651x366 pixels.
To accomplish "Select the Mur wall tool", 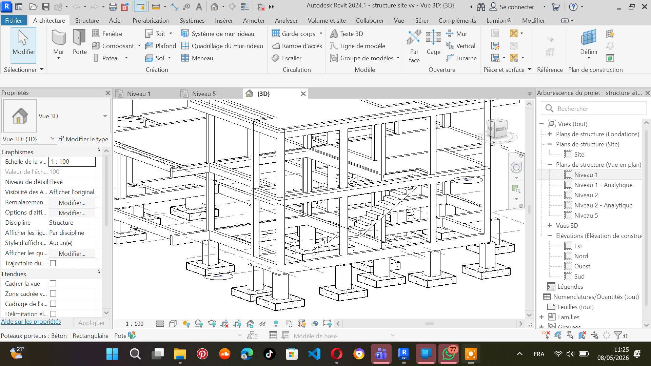I will [58, 42].
